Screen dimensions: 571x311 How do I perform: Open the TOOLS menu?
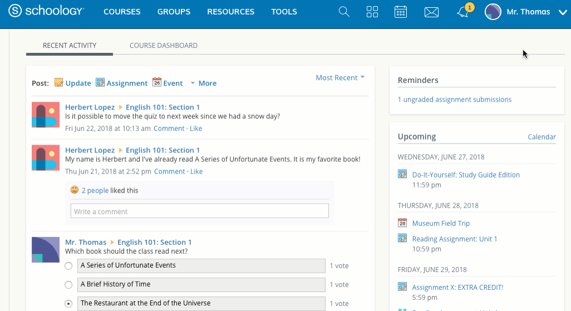click(x=284, y=12)
